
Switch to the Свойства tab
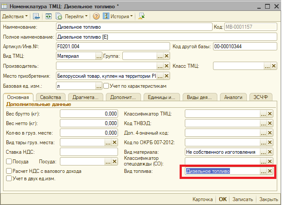pyautogui.click(x=49, y=97)
